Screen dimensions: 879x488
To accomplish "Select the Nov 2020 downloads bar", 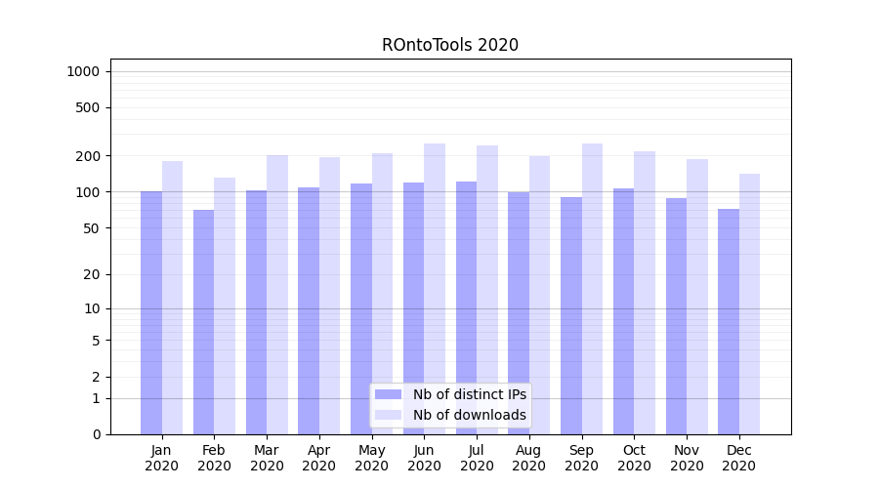I will [697, 297].
